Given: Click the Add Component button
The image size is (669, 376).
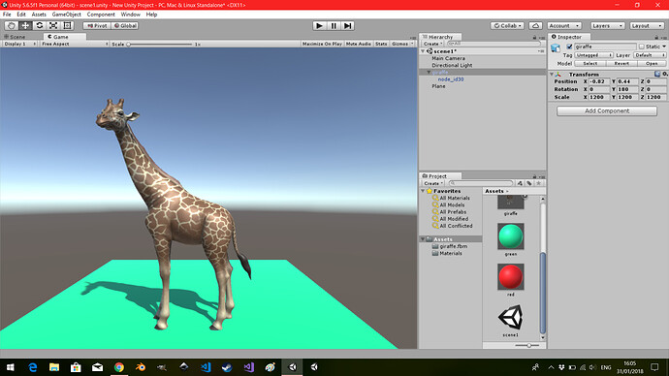Looking at the screenshot, I should coord(607,110).
